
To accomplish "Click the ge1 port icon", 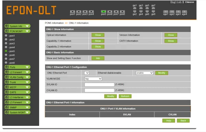I will (135, 8).
